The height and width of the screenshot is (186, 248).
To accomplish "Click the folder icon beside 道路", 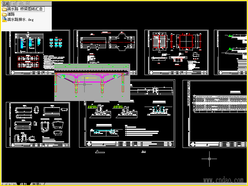I will coord(4,15).
